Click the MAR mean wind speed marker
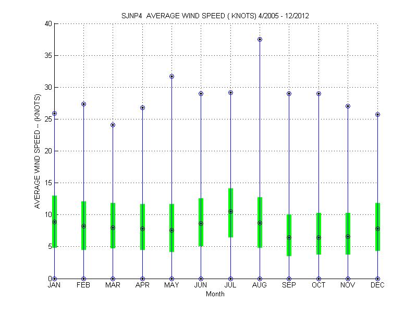The height and width of the screenshot is (313, 417). [113, 228]
